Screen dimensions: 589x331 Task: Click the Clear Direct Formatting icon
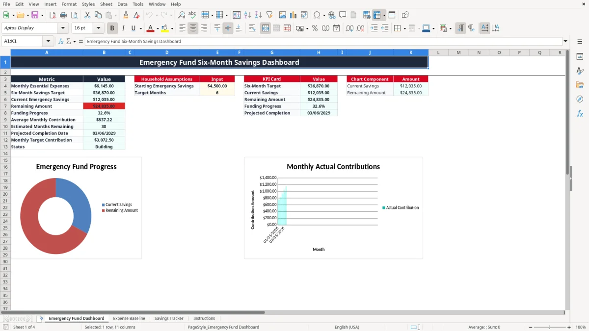(137, 15)
